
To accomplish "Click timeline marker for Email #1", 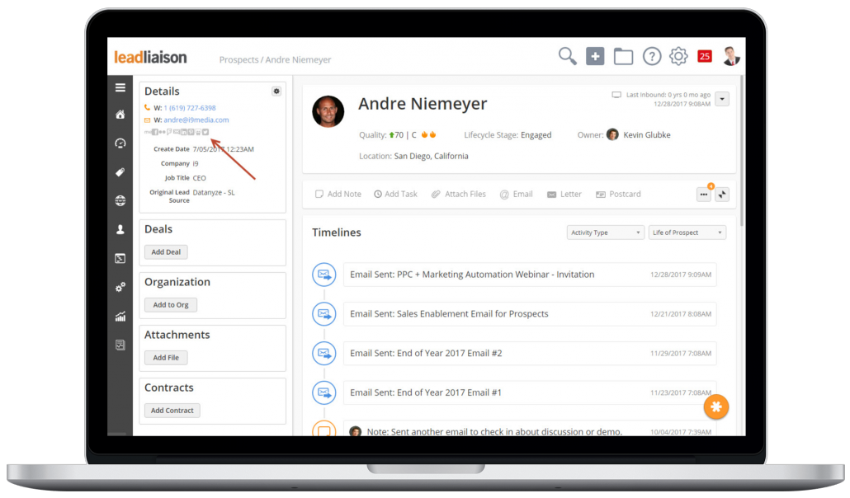I will (x=324, y=392).
